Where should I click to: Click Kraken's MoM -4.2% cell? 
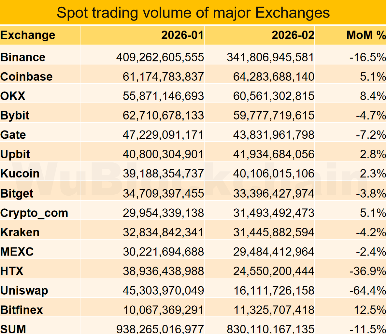pos(371,232)
